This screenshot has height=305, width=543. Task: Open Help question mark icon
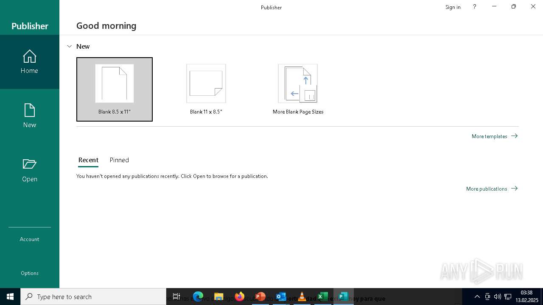pyautogui.click(x=474, y=7)
